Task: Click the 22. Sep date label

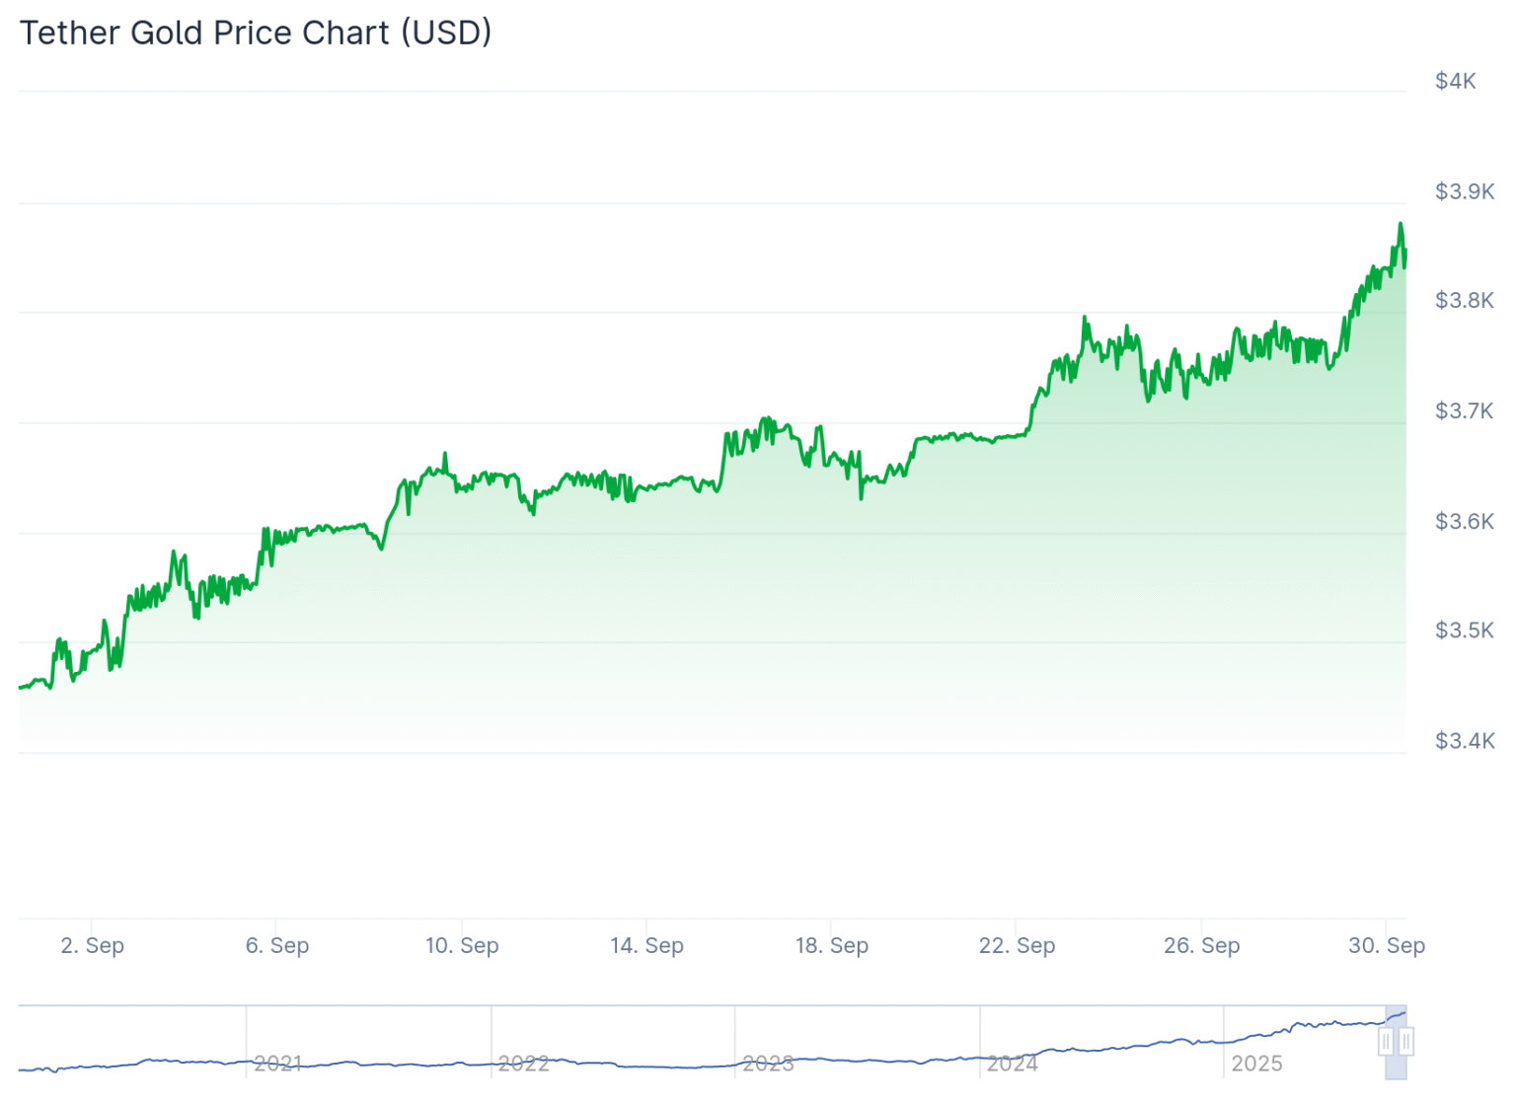Action: coord(1017,945)
